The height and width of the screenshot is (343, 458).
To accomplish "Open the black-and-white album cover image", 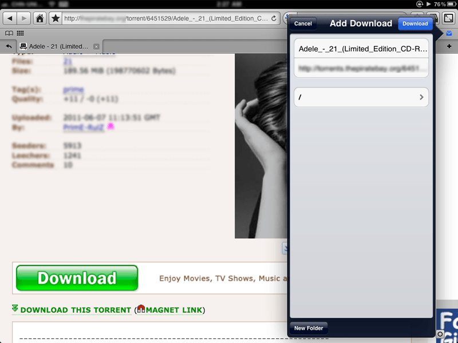I will click(261, 146).
